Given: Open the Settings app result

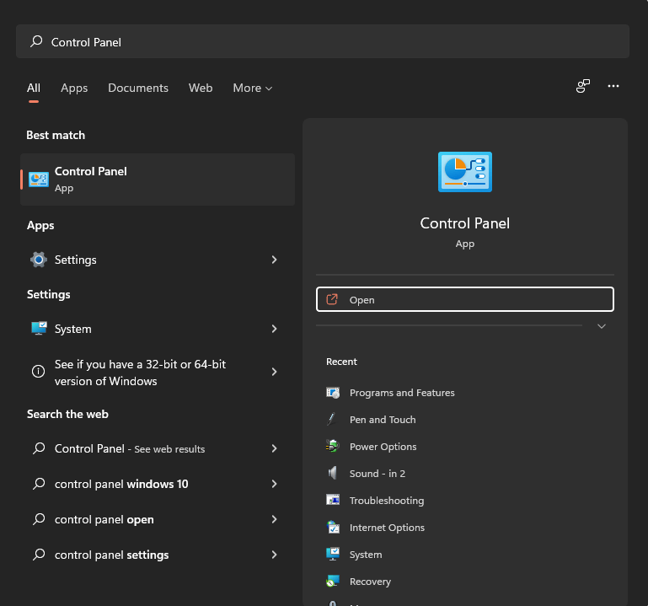Looking at the screenshot, I should 158,260.
